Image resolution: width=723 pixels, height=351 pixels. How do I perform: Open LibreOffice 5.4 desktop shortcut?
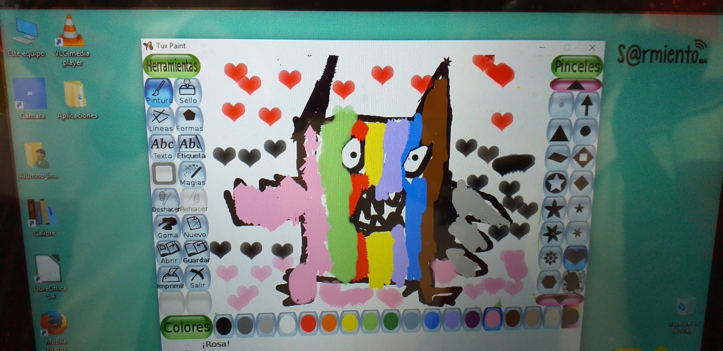50,277
